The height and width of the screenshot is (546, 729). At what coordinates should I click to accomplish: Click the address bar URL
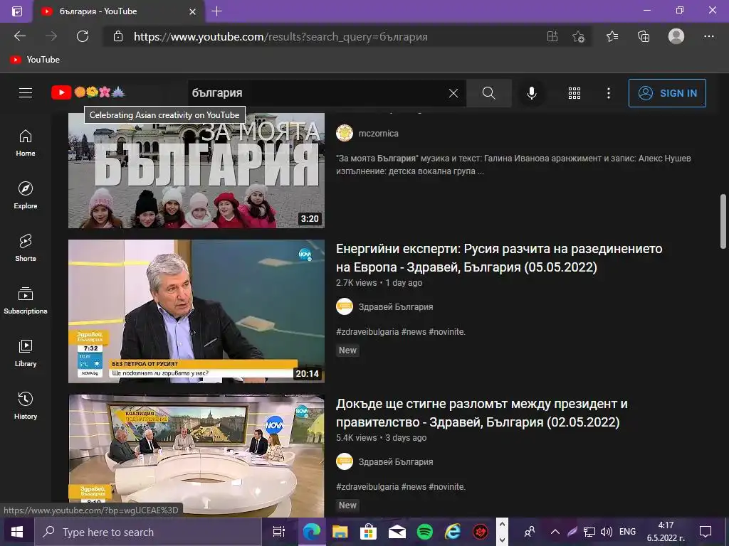[280, 37]
